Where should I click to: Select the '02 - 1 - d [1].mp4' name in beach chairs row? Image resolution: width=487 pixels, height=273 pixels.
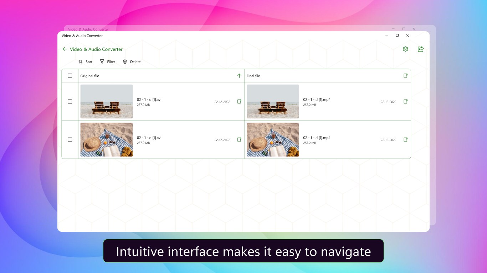point(317,100)
